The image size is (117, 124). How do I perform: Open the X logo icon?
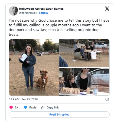click(107, 9)
